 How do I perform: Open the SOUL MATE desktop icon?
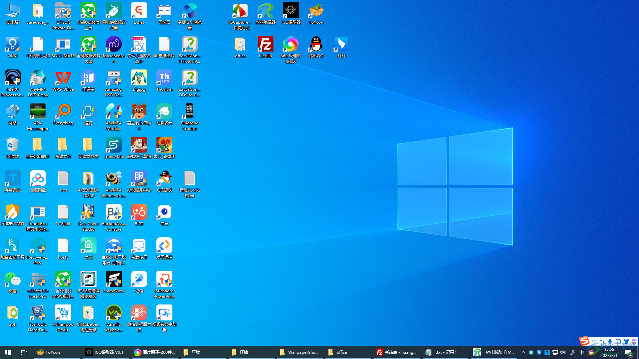tap(63, 47)
